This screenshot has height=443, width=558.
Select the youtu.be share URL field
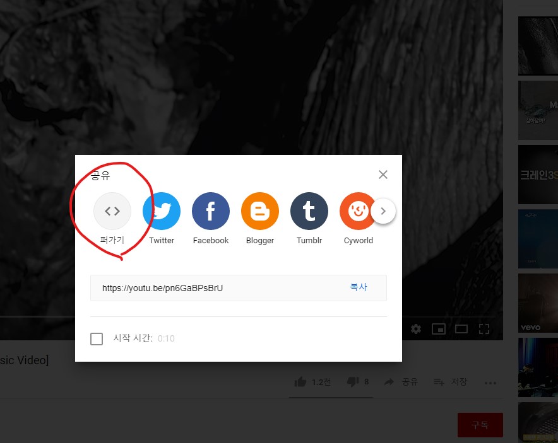click(239, 288)
